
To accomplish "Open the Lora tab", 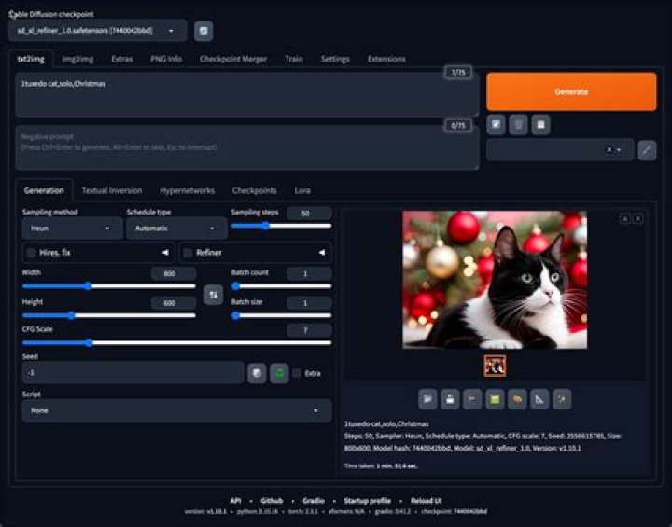I will click(302, 190).
